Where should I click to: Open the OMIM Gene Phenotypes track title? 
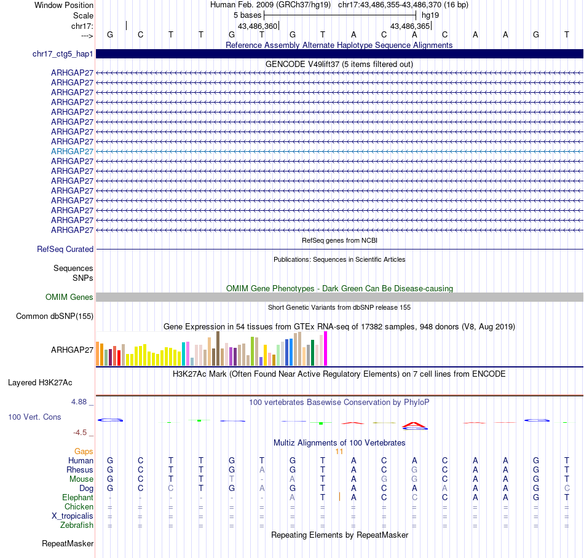tap(339, 288)
